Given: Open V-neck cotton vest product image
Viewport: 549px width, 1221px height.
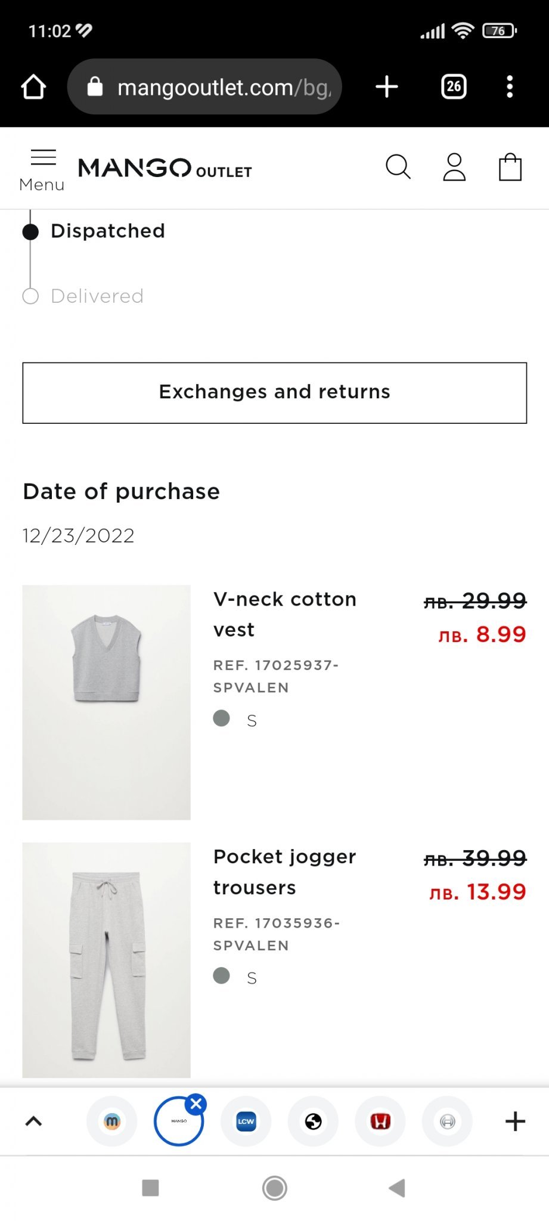Looking at the screenshot, I should [x=107, y=702].
